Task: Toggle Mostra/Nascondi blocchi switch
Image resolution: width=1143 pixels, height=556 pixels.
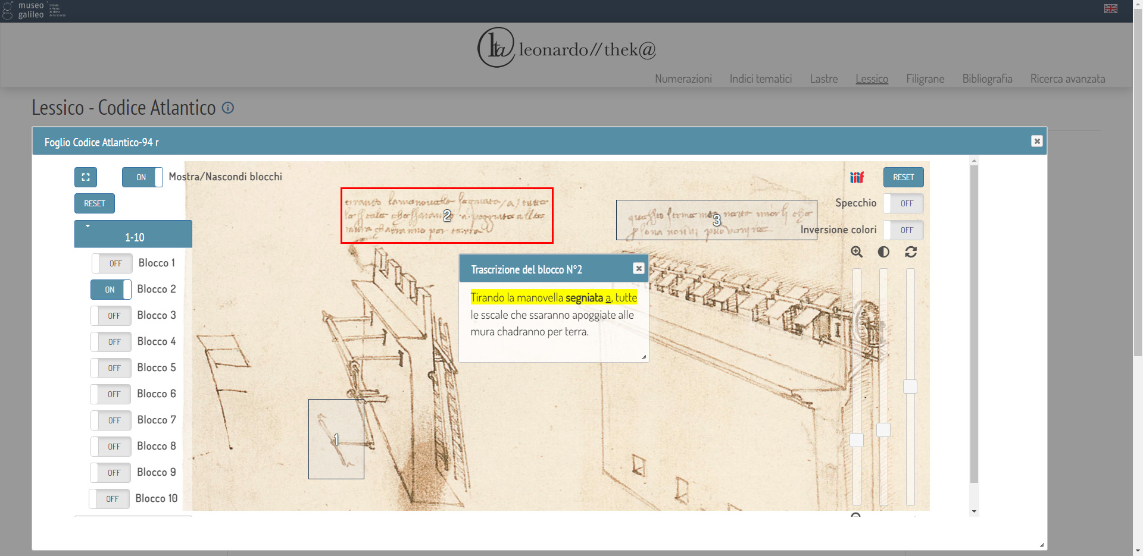Action: point(142,177)
